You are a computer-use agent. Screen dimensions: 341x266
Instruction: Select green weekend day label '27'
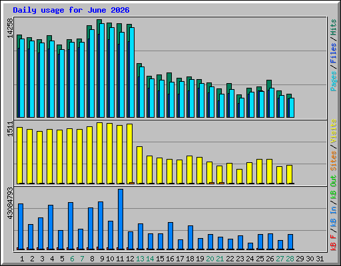[280, 259]
